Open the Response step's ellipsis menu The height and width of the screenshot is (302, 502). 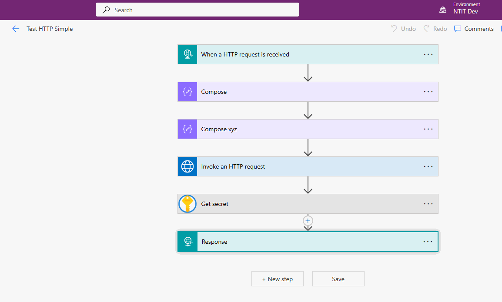point(428,242)
